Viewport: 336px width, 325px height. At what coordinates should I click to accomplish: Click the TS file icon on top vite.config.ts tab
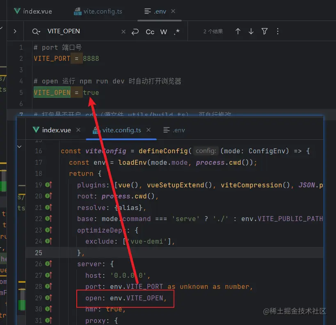click(x=78, y=11)
